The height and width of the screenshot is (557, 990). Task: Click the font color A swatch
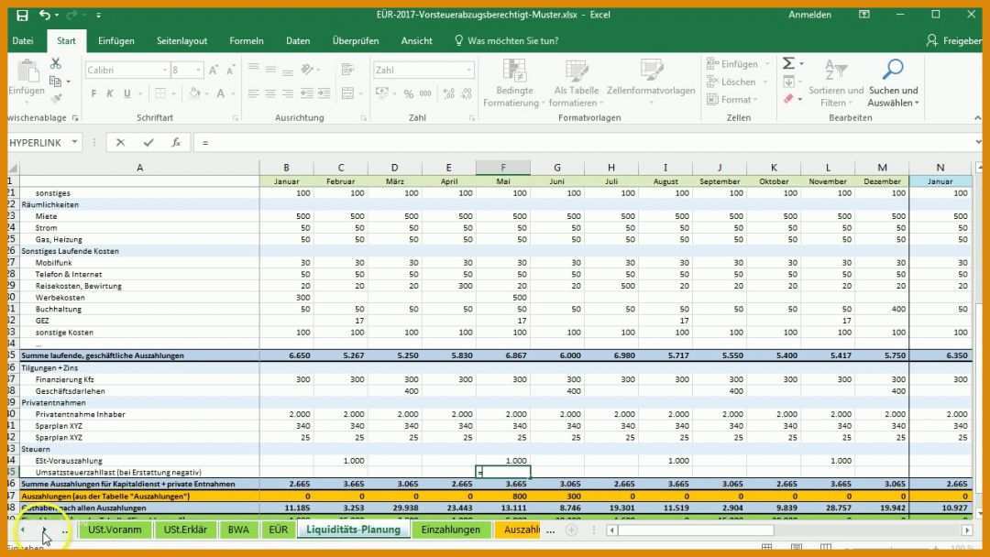tap(219, 94)
